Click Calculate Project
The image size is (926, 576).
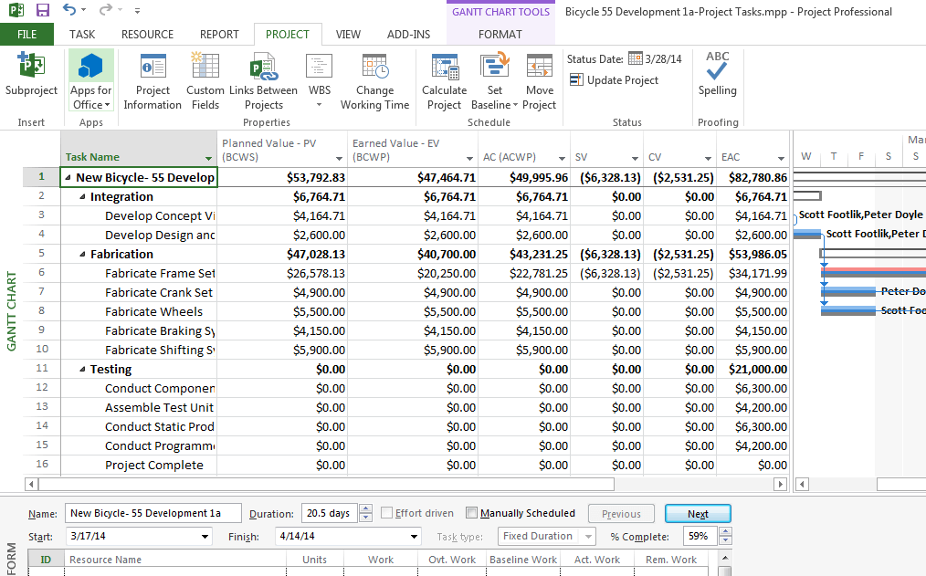click(444, 81)
